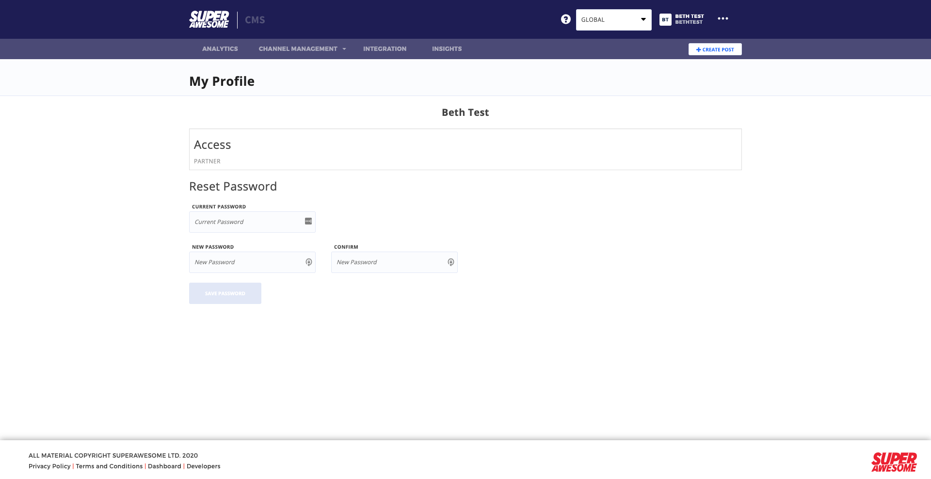This screenshot has height=479, width=931.
Task: Click the SuperAwesome footer logo
Action: click(x=894, y=462)
